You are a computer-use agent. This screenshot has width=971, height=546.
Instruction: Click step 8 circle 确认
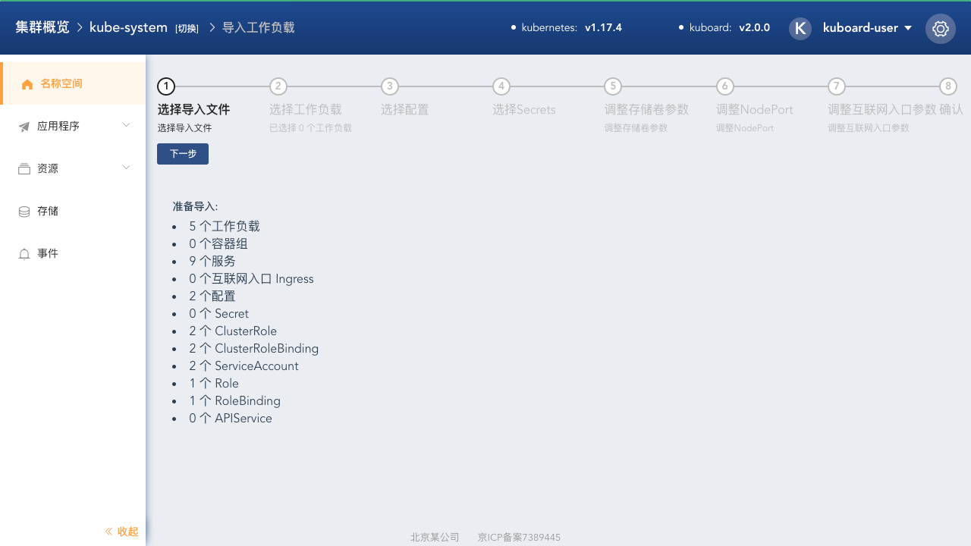tap(947, 86)
